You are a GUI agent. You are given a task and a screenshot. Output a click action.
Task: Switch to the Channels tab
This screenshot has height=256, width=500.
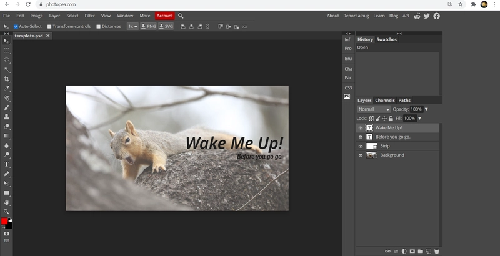[x=384, y=100]
